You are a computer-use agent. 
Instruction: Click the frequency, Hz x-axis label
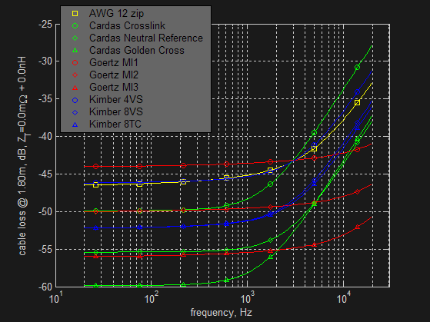[221, 313]
